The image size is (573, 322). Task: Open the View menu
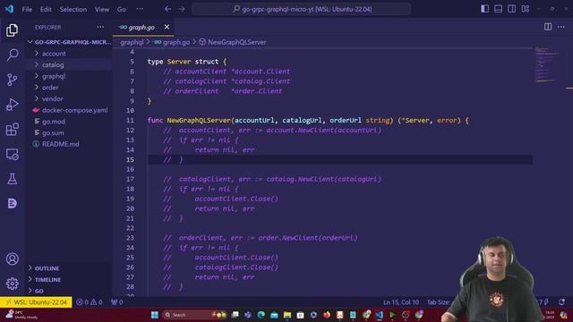click(102, 9)
